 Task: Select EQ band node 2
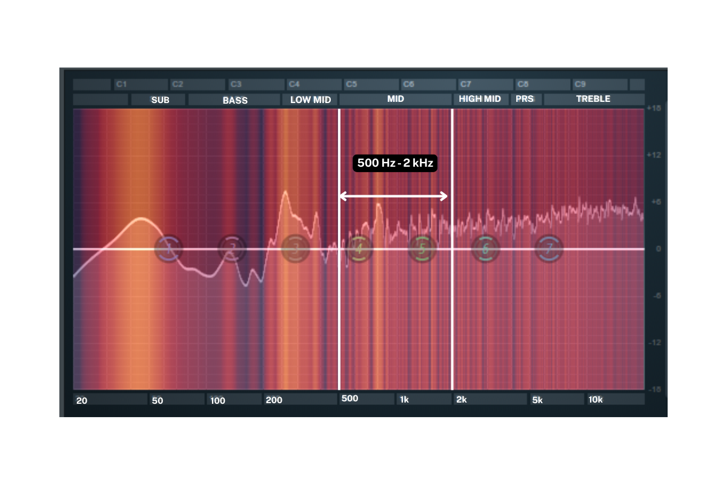coord(233,248)
